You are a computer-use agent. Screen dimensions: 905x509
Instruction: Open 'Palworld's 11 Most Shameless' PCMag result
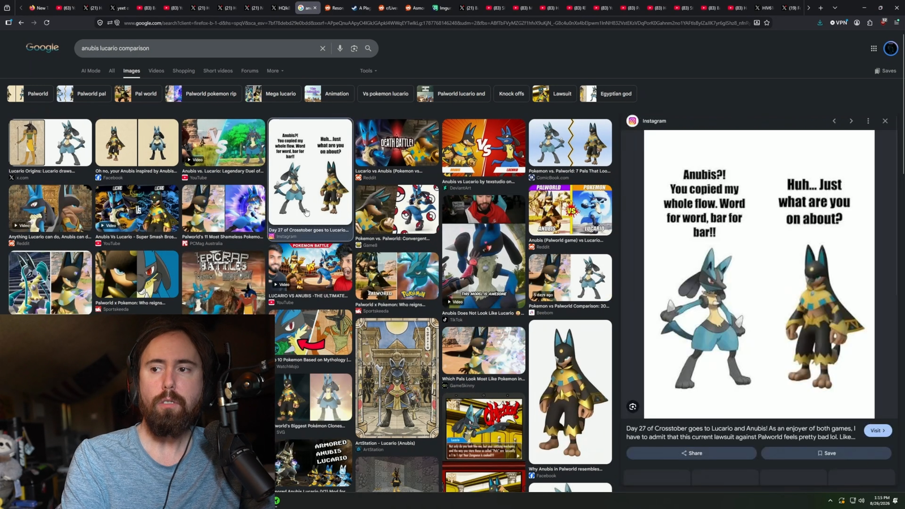(x=223, y=209)
